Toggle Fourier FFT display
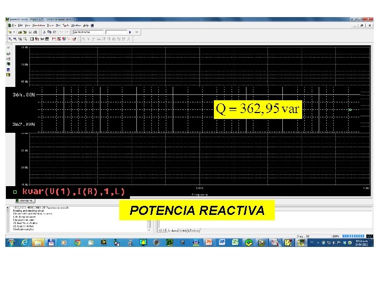 coord(37,39)
